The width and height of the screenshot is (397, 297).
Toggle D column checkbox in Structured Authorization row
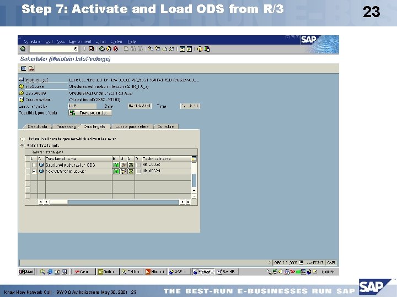click(x=138, y=165)
